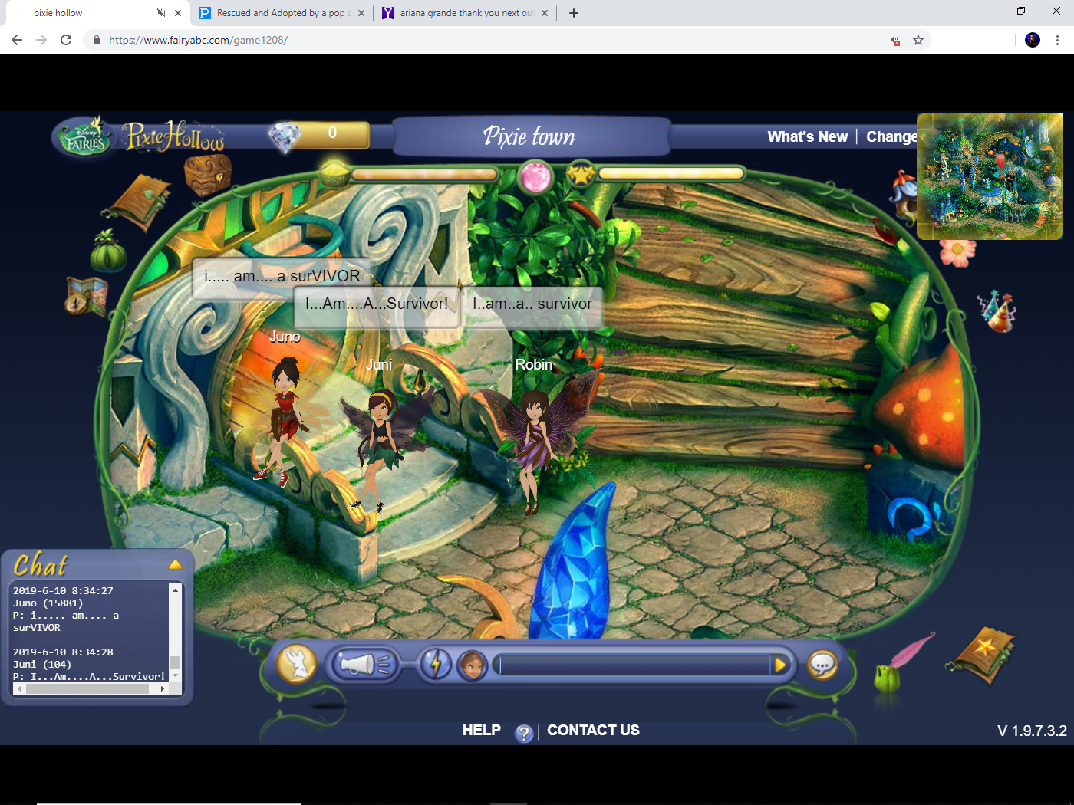Toggle the bookmark star in address bar

tap(918, 40)
